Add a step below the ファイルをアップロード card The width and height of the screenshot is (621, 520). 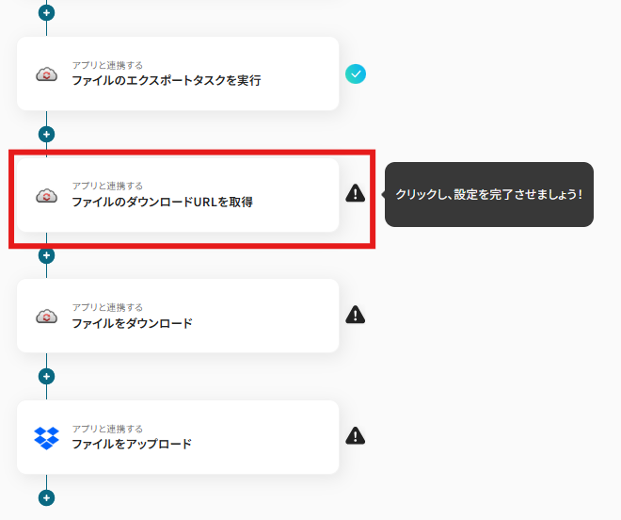(x=46, y=497)
